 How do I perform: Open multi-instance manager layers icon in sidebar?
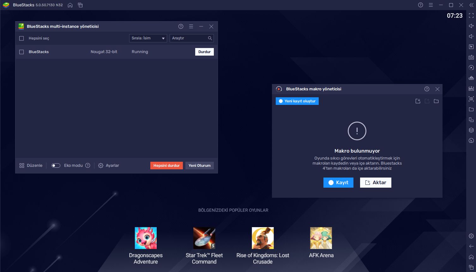coord(471,130)
